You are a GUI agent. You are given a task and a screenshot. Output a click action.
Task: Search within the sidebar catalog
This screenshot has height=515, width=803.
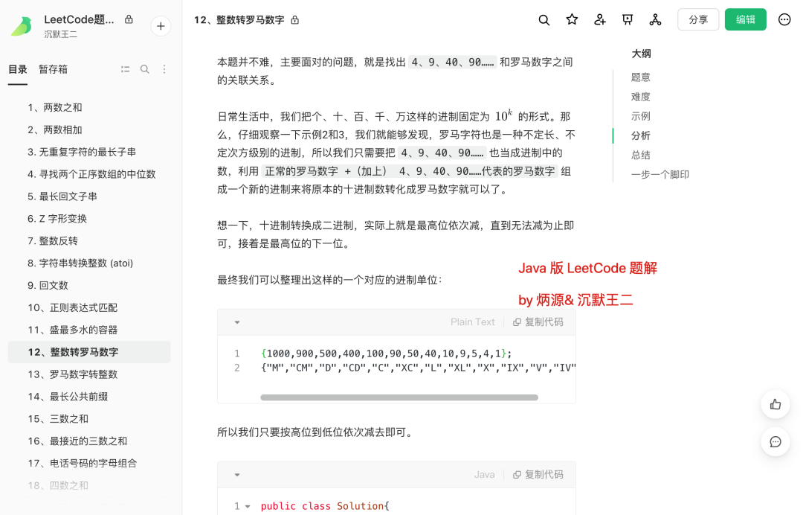(145, 69)
